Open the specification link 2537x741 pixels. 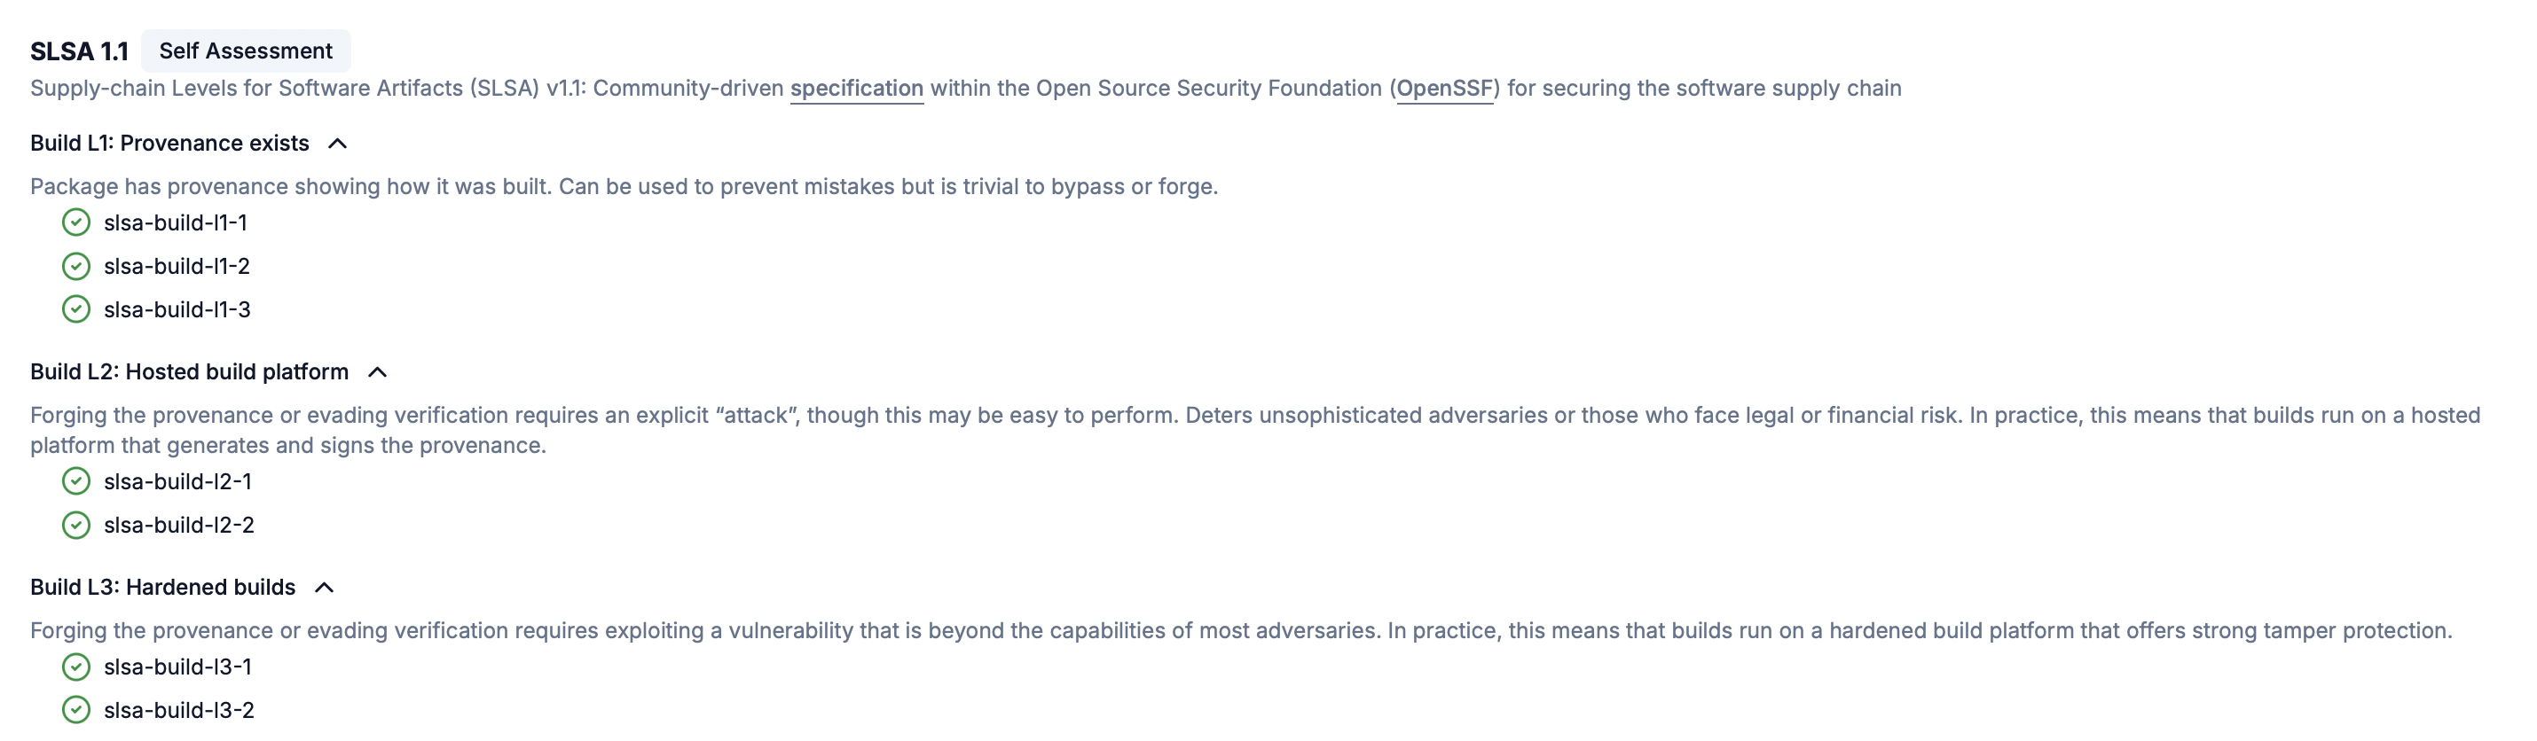856,89
